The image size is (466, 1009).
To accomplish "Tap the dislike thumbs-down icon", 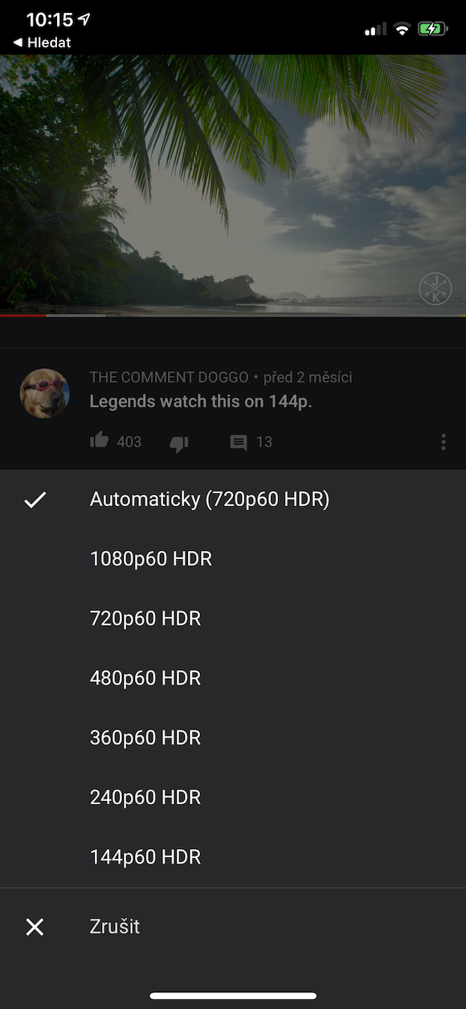I will (179, 443).
